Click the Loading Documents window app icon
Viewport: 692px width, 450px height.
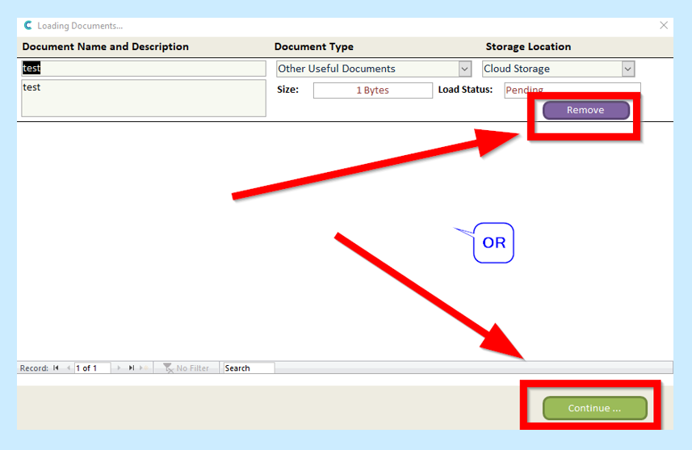(27, 26)
